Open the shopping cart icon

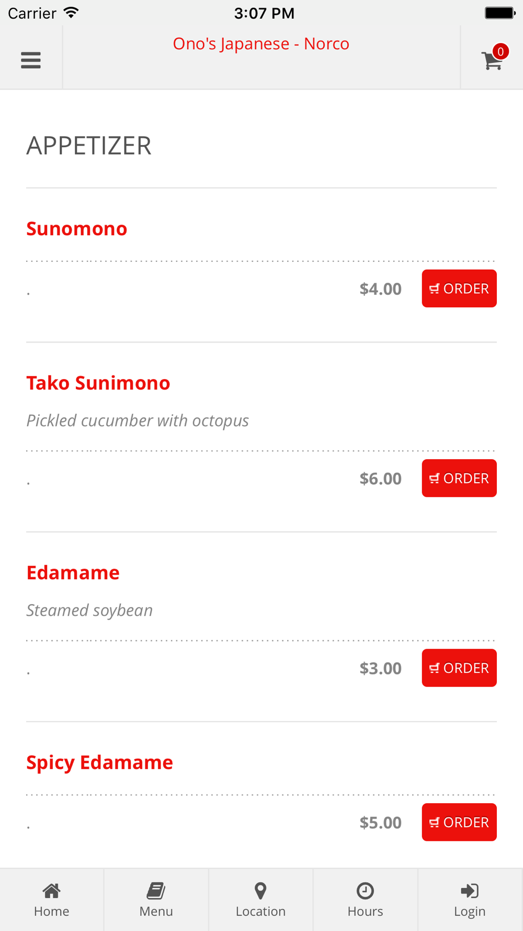[492, 61]
